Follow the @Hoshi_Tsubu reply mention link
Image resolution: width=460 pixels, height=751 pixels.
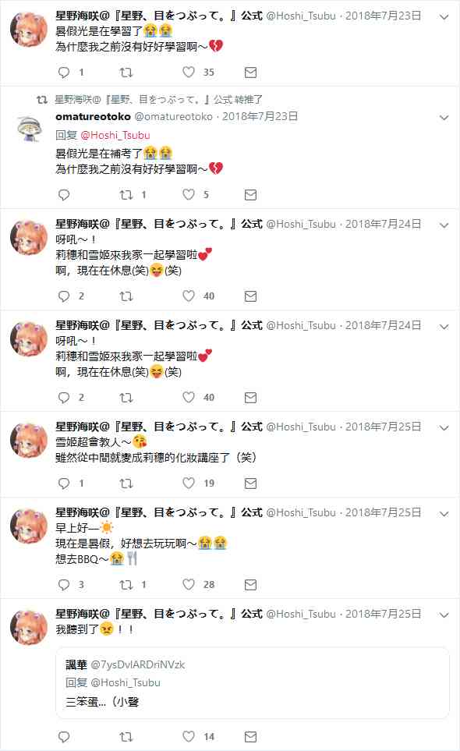115,135
